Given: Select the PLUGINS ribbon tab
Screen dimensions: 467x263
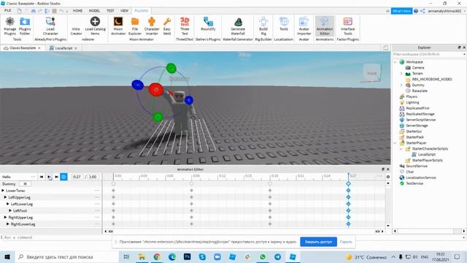Looking at the screenshot, I should click(x=142, y=10).
